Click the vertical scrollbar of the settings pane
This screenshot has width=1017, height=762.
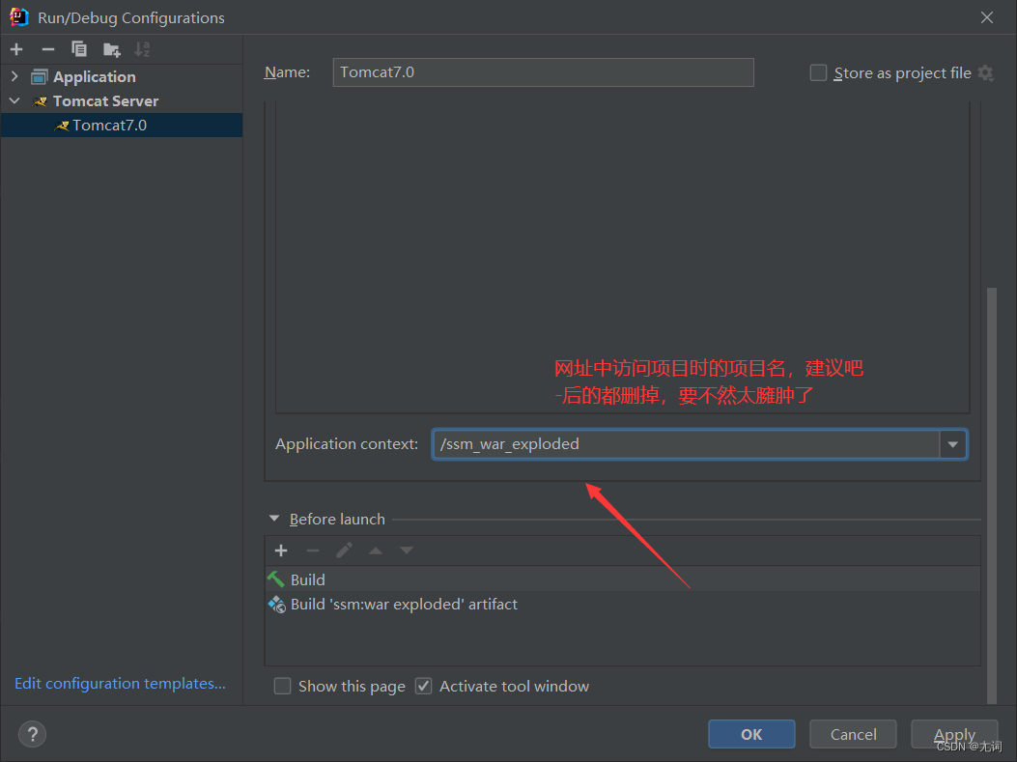(x=992, y=495)
